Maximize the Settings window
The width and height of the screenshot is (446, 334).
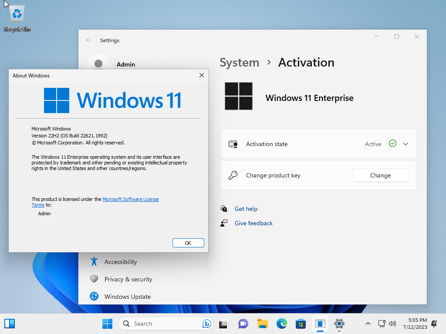397,37
